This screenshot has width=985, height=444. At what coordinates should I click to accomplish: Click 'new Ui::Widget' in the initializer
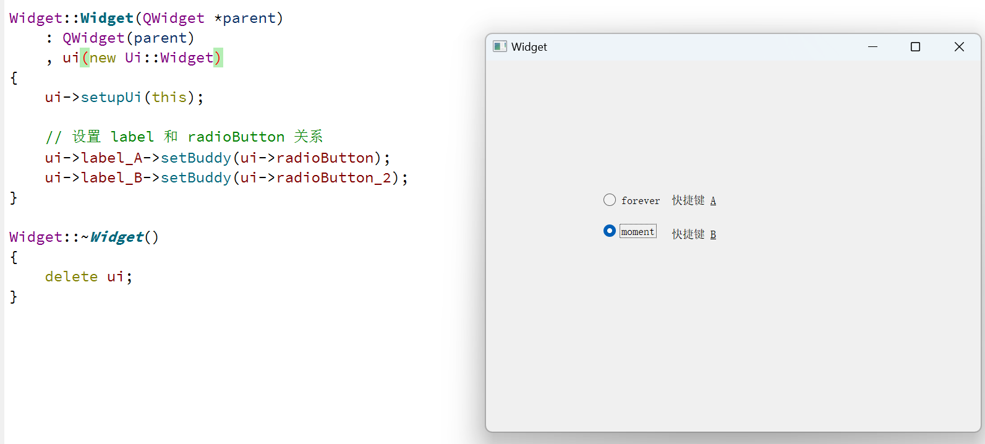[151, 58]
